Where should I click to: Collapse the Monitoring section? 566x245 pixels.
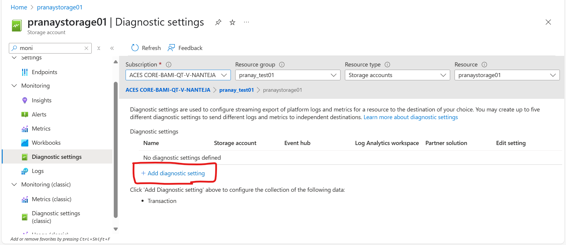pos(14,86)
